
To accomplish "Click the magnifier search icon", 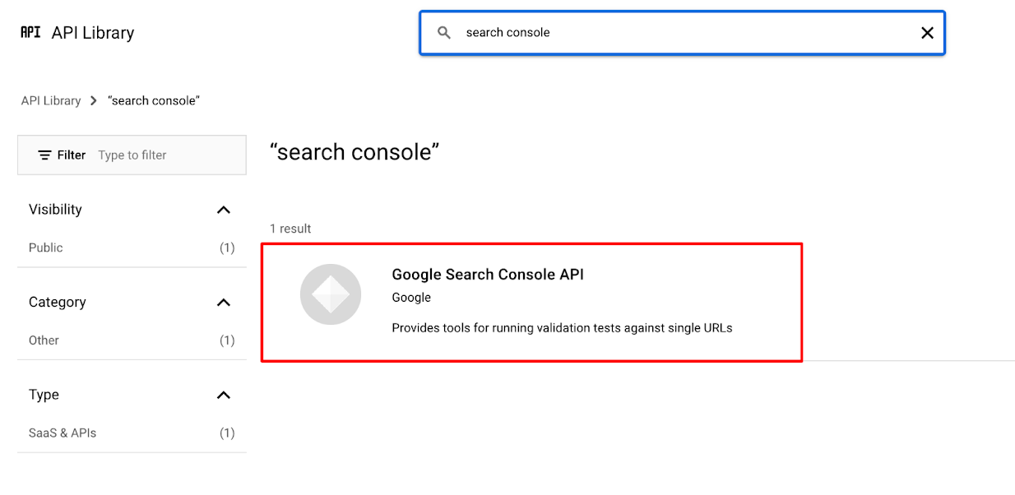I will tap(444, 33).
